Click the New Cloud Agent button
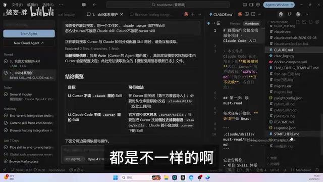 coord(29,43)
